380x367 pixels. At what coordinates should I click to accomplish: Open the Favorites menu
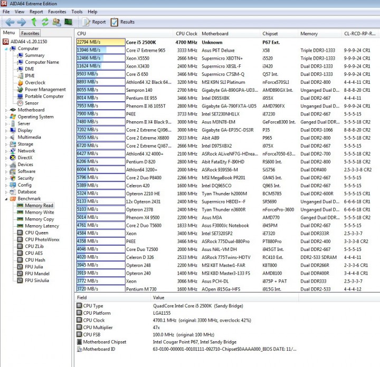tap(57, 12)
